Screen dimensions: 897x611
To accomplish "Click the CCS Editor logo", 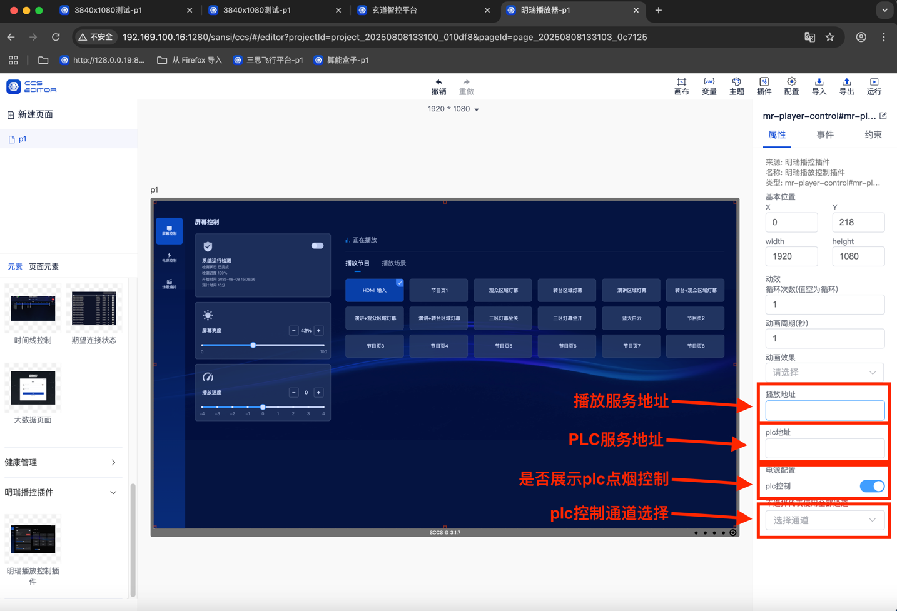I will pyautogui.click(x=31, y=86).
